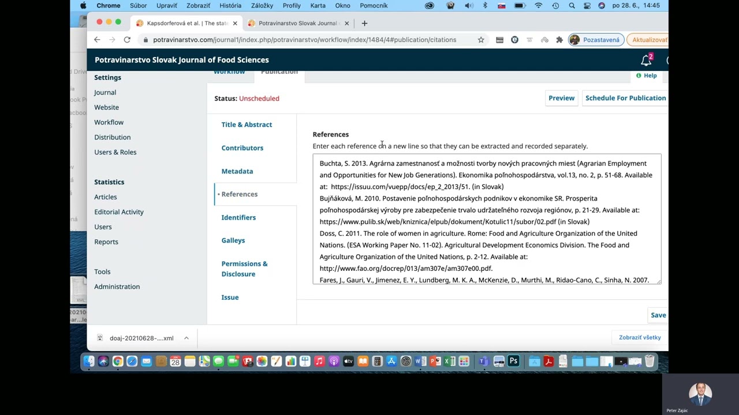
Task: Go to Workflow settings in sidebar
Action: pyautogui.click(x=109, y=122)
